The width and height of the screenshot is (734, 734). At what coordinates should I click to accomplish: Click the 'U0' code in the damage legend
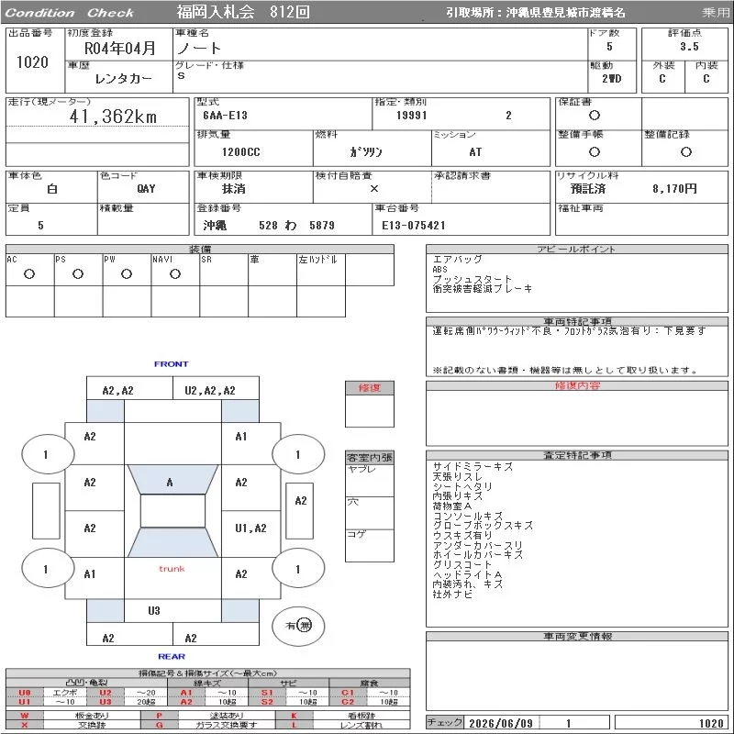25,693
